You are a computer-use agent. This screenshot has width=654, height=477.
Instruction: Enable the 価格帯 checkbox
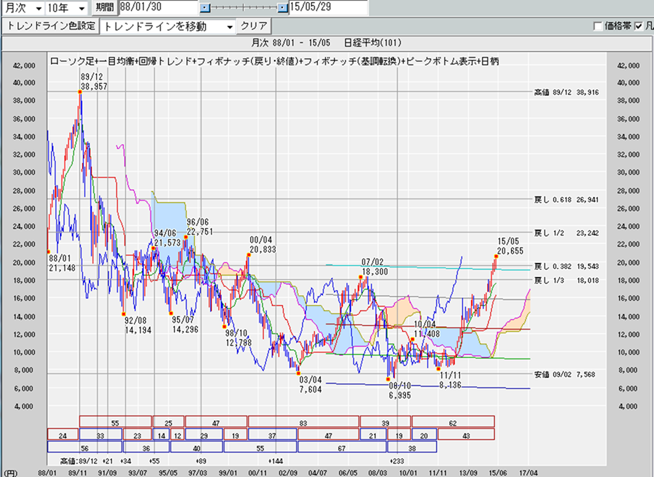pyautogui.click(x=598, y=26)
